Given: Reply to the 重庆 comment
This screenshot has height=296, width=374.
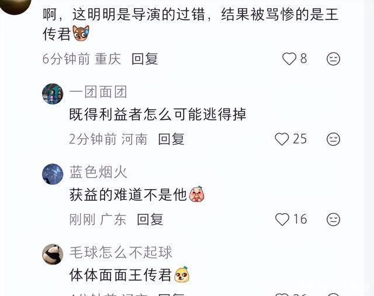Looking at the screenshot, I should [x=144, y=59].
